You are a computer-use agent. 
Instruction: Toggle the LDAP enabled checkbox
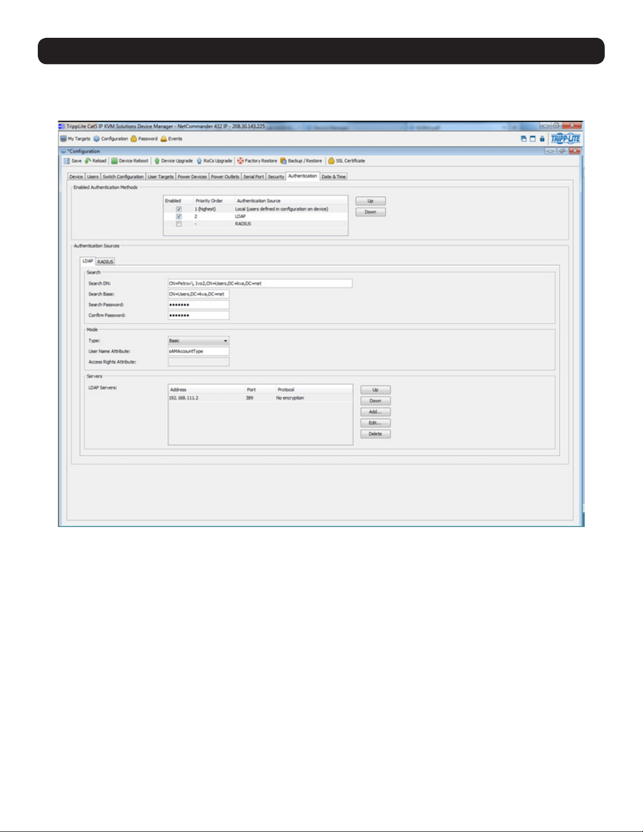click(179, 216)
